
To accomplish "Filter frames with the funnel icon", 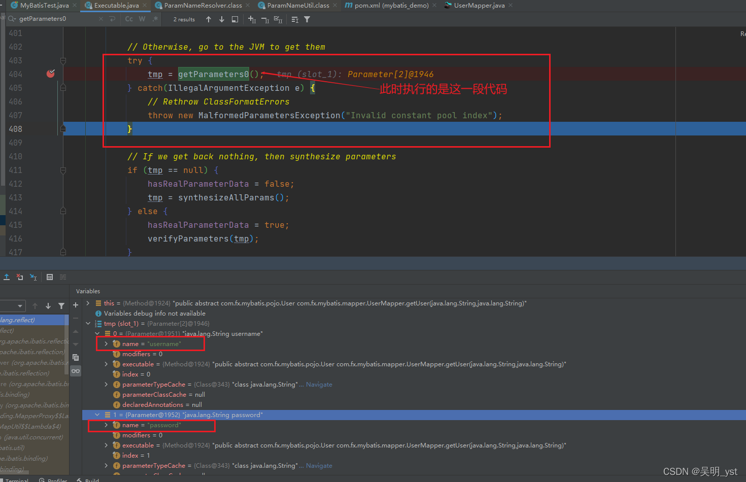I will tap(61, 306).
